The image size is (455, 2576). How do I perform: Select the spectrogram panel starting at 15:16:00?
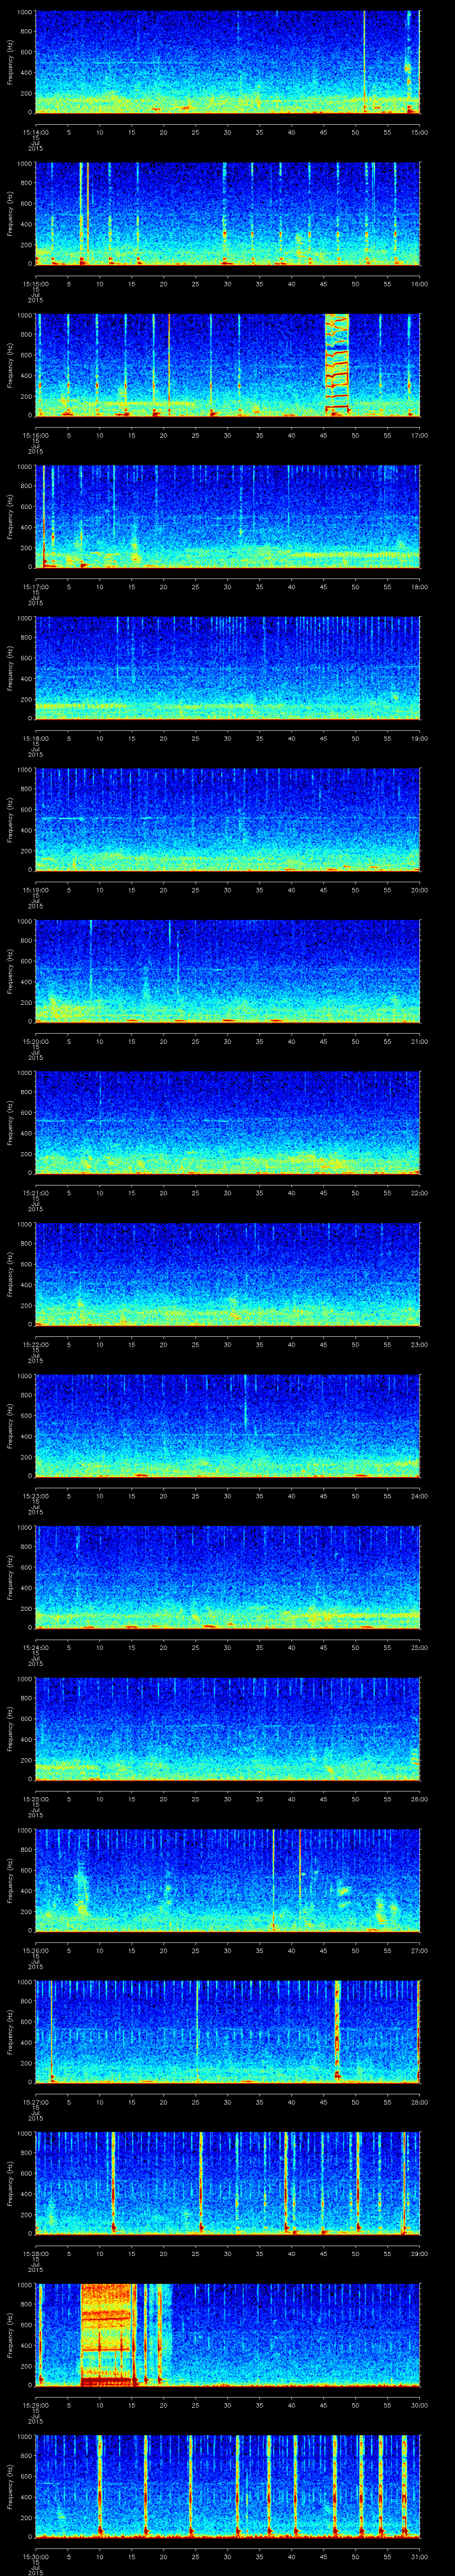[x=227, y=365]
